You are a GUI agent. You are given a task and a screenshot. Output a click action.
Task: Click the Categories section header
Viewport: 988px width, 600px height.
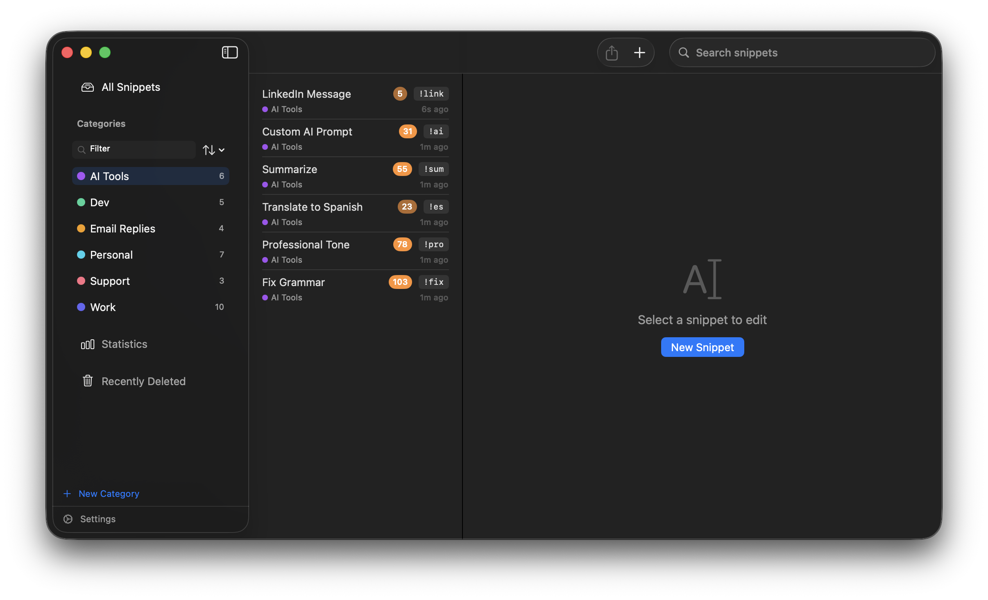coord(101,124)
